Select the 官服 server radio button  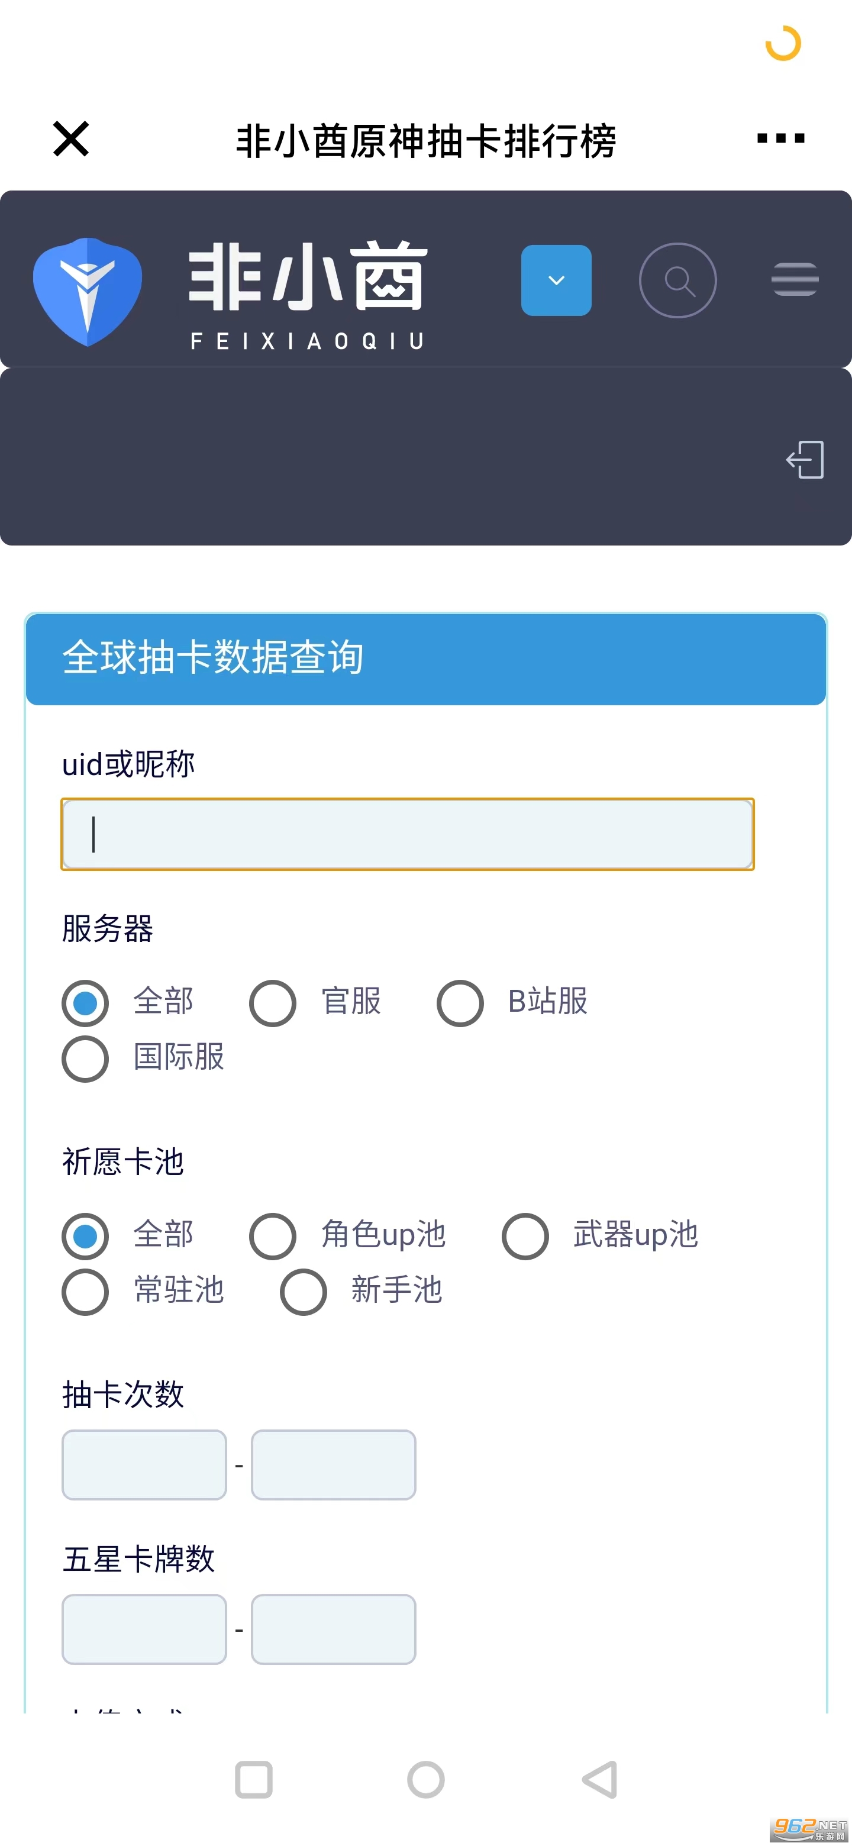(272, 1002)
